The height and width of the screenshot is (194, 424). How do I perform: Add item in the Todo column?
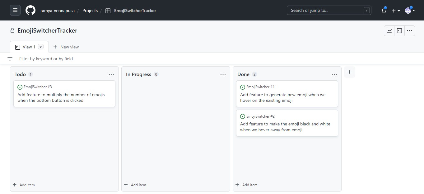pos(24,185)
